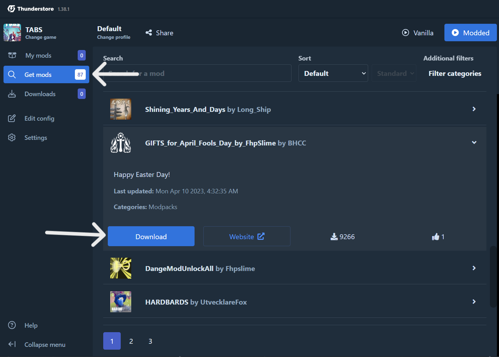Viewport: 499px width, 357px height.
Task: Open the Downloads section
Action: [46, 94]
